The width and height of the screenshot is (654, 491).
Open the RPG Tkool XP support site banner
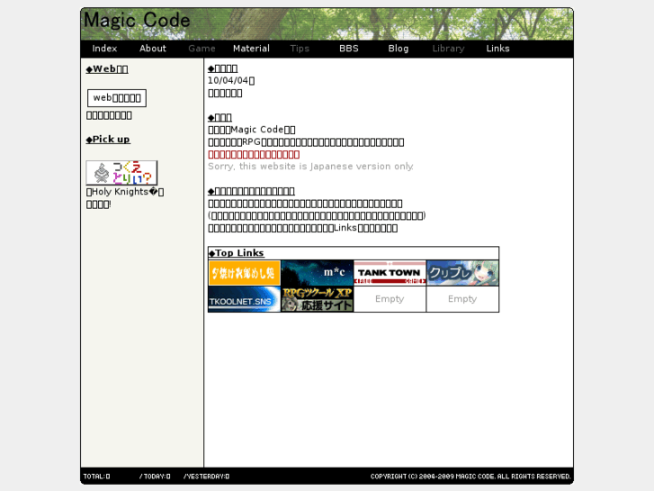coord(317,299)
